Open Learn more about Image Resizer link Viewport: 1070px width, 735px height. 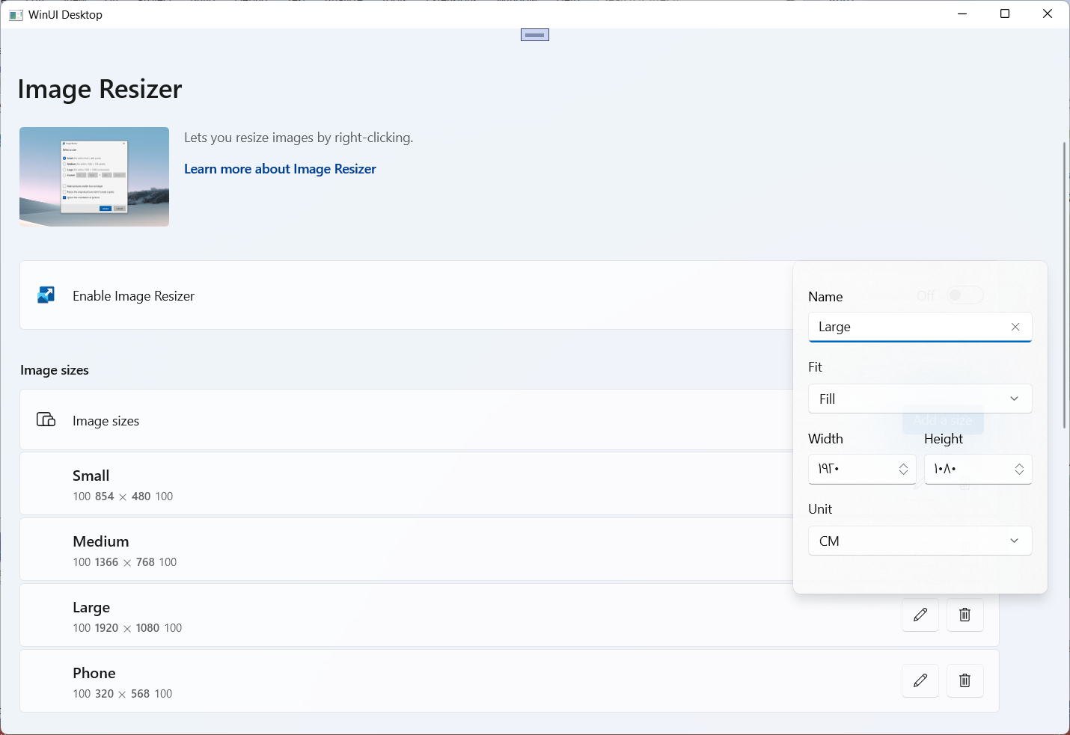click(280, 169)
